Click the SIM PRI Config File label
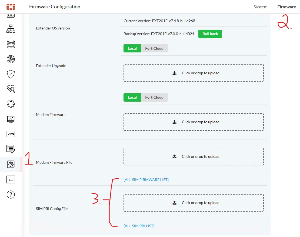This screenshot has height=237, width=300. coord(52,209)
